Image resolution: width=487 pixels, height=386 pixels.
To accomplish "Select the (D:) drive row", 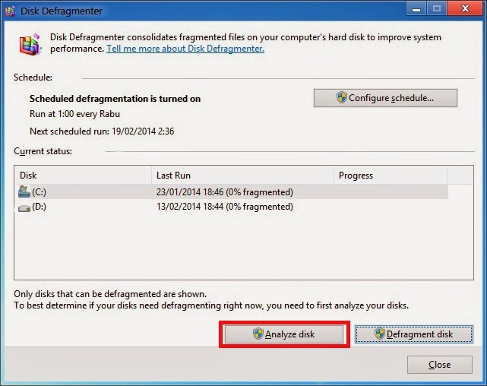I will (232, 207).
